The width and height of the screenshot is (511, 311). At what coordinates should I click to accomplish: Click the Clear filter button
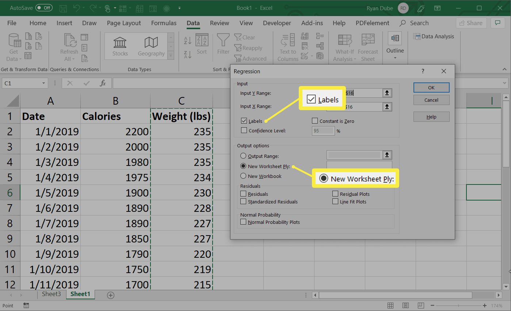tap(245, 37)
